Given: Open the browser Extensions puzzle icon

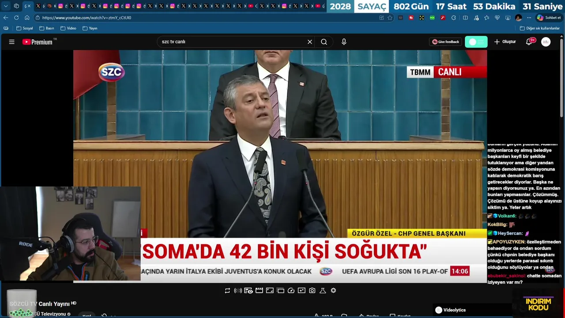Looking at the screenshot, I should click(453, 18).
